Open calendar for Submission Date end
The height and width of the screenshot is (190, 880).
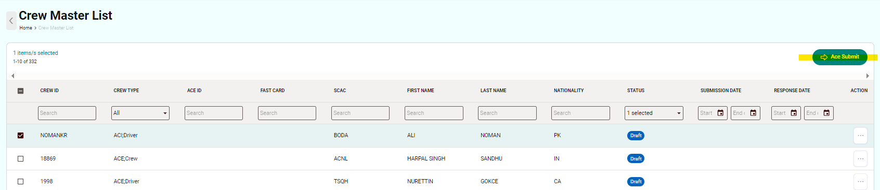(x=753, y=113)
